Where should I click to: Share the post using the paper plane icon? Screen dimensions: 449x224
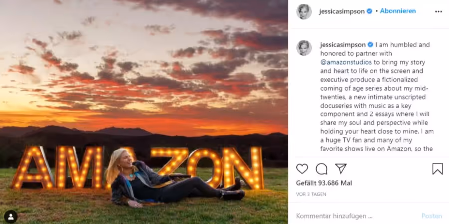(341, 168)
